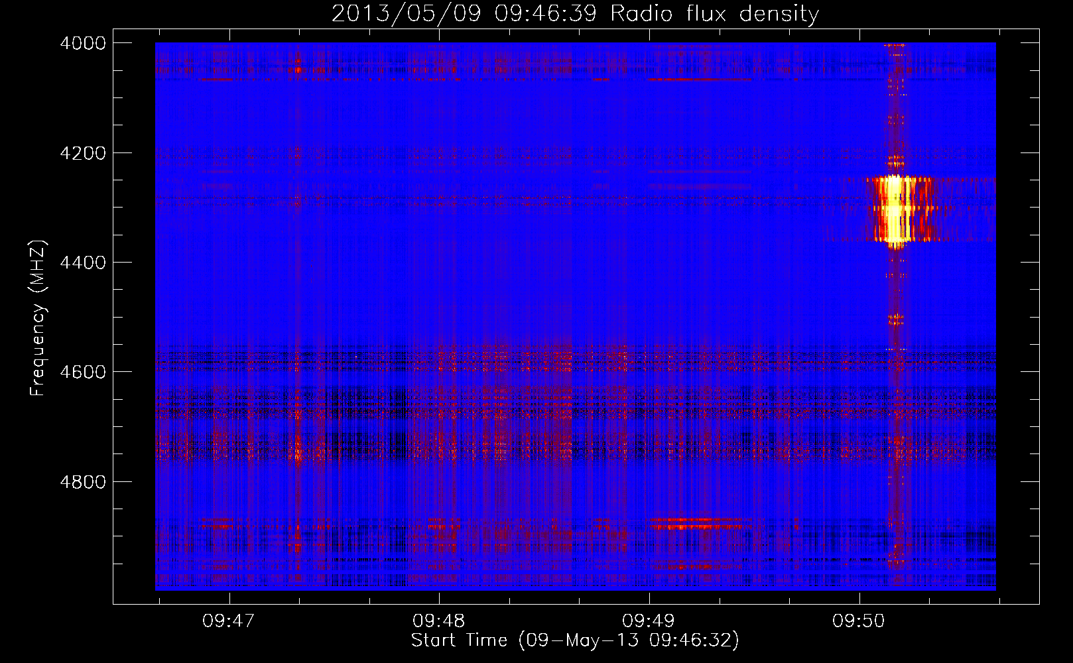Click the plot title 'Radio flux density'
This screenshot has width=1073, height=663.
(x=714, y=14)
